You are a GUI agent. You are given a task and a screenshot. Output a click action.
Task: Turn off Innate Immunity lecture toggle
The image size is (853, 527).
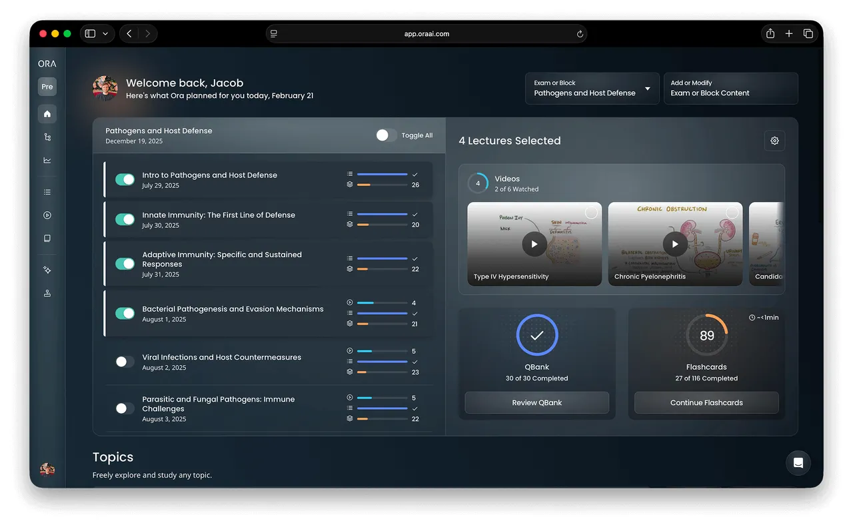(125, 220)
